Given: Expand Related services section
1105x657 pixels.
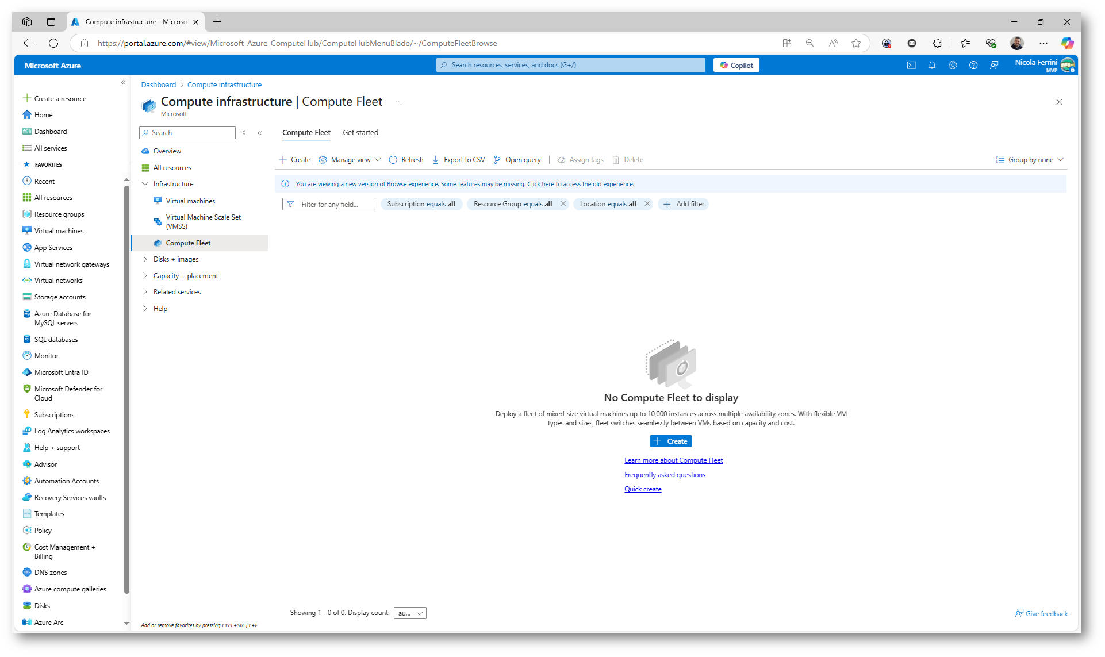Looking at the screenshot, I should pyautogui.click(x=145, y=292).
